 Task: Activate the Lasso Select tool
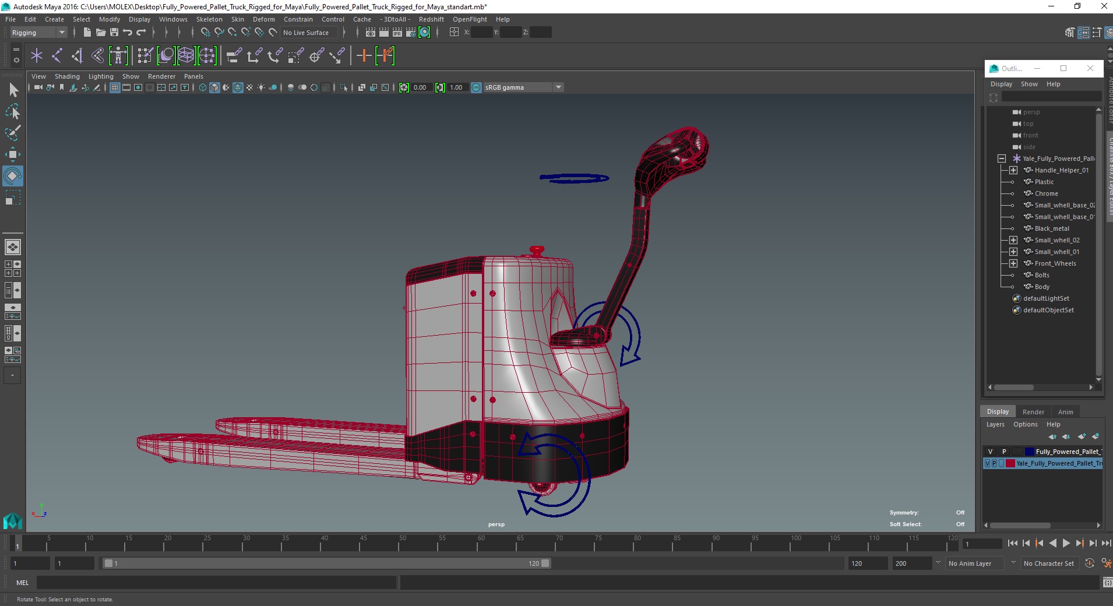13,111
